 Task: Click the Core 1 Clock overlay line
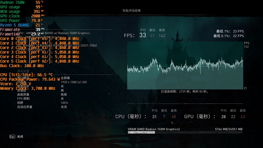(39, 43)
